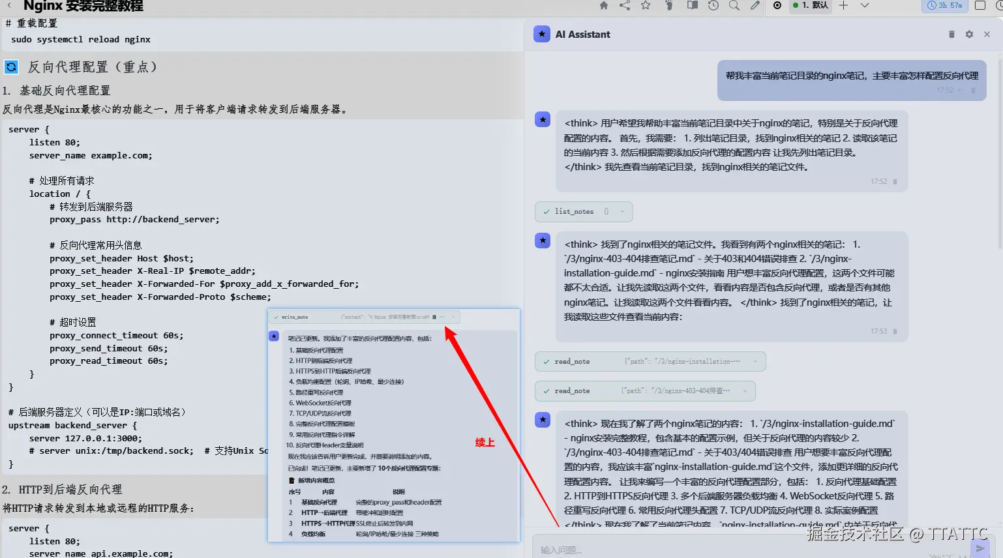Click the proxy_pass http://backend_server; line
This screenshot has width=1003, height=558.
pos(134,220)
